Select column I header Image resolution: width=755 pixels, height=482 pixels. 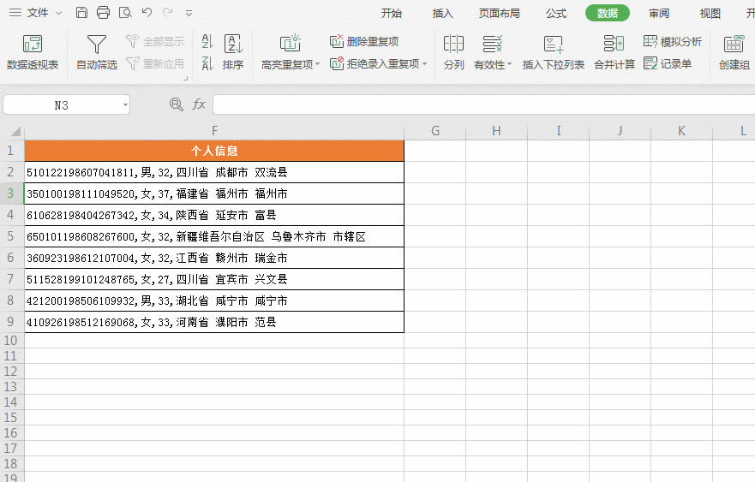558,130
